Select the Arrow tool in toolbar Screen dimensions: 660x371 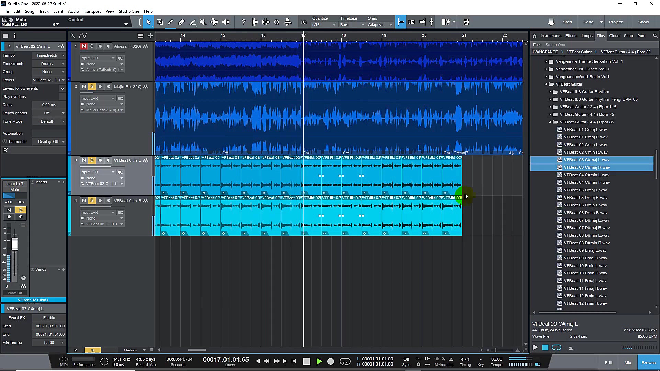pos(148,22)
